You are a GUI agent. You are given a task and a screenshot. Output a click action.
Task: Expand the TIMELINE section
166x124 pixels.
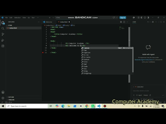(24, 100)
